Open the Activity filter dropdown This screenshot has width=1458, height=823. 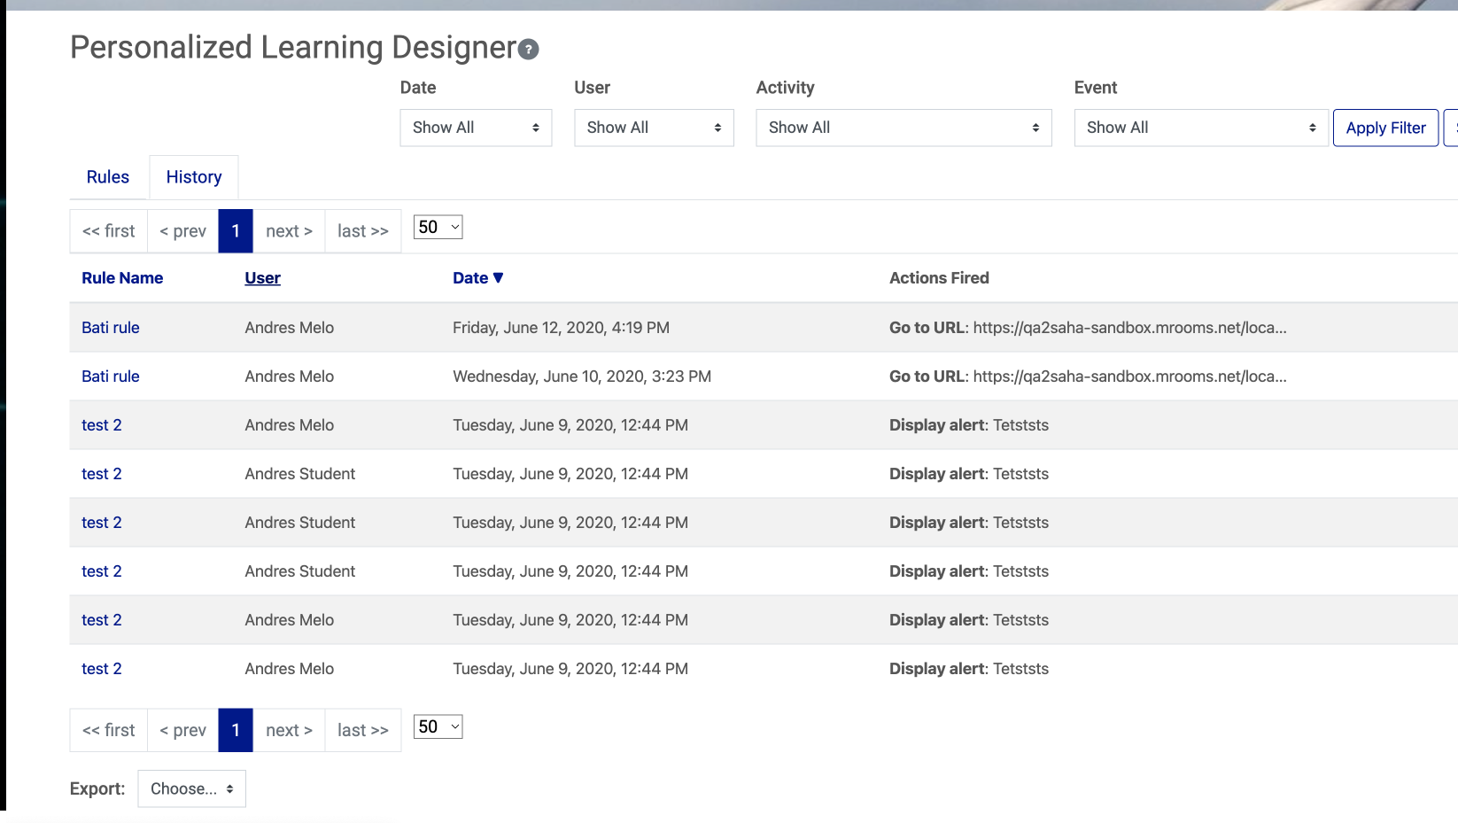[903, 128]
